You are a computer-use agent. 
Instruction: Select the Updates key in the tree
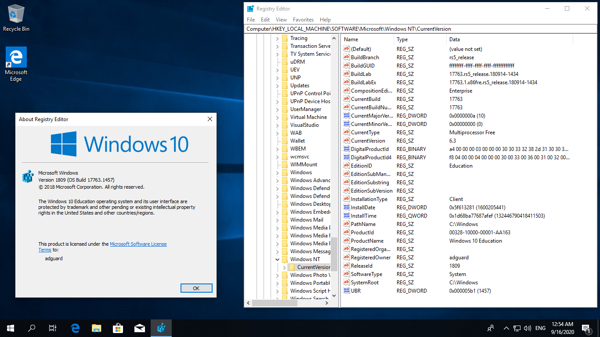[300, 86]
